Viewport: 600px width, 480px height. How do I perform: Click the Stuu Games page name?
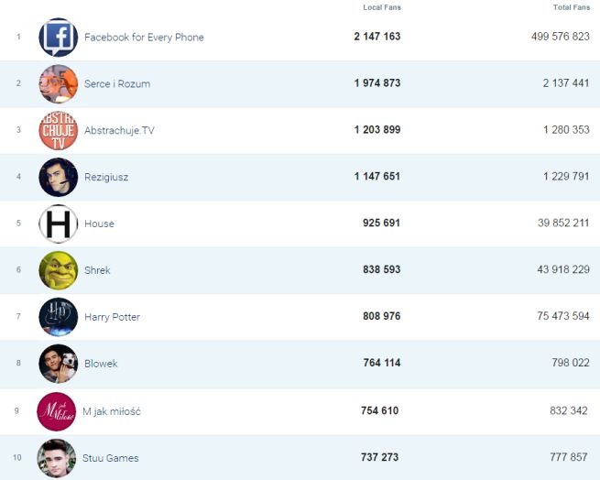tap(111, 458)
